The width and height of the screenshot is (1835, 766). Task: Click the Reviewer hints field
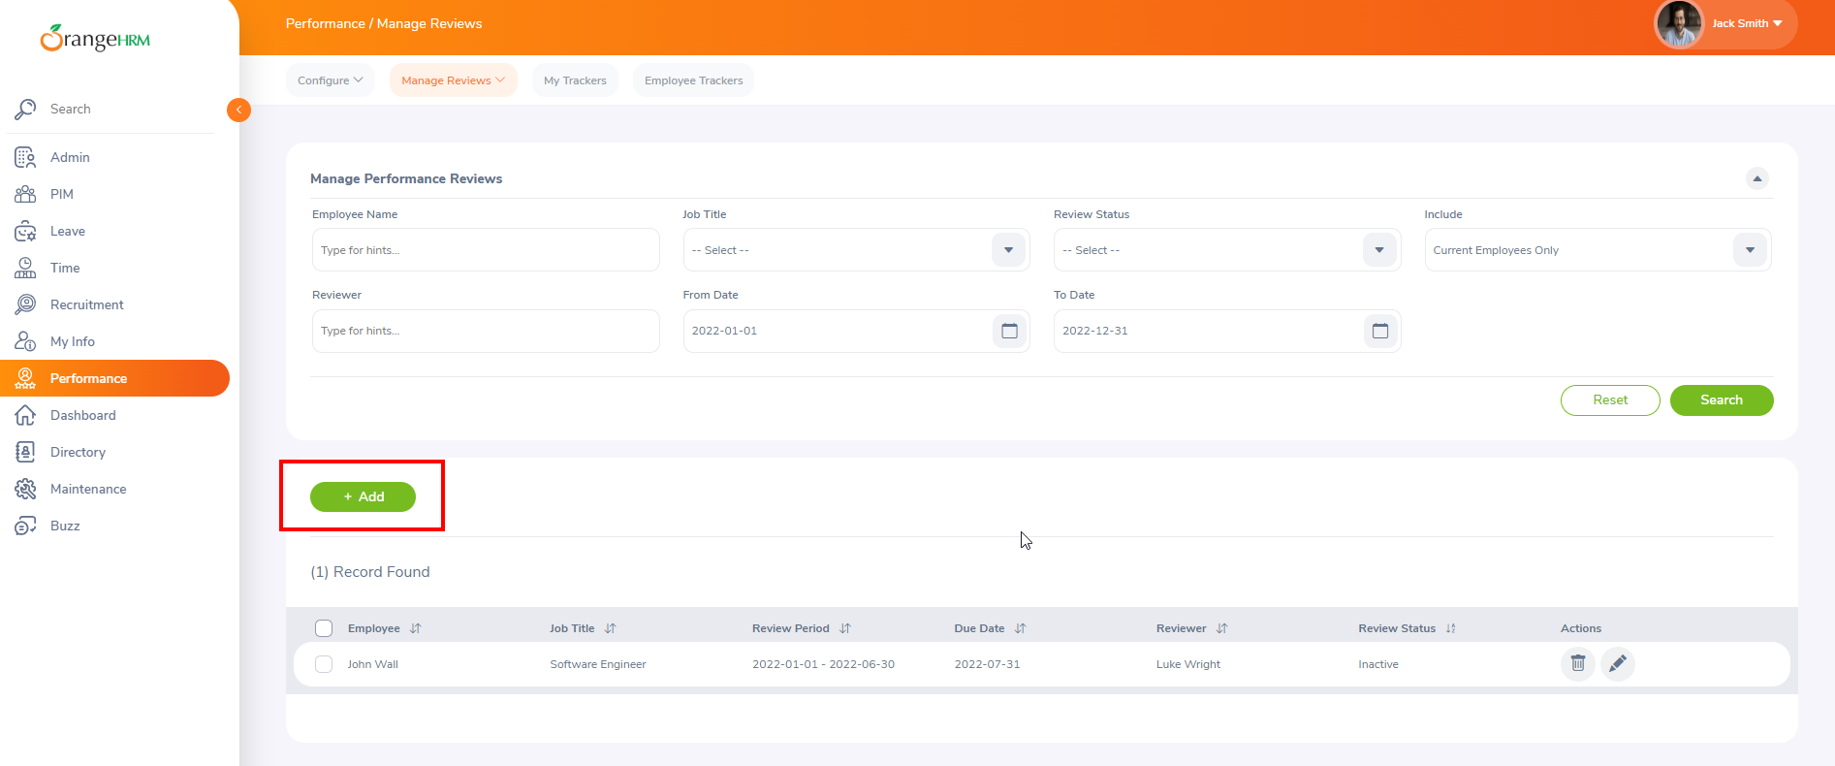[486, 331]
